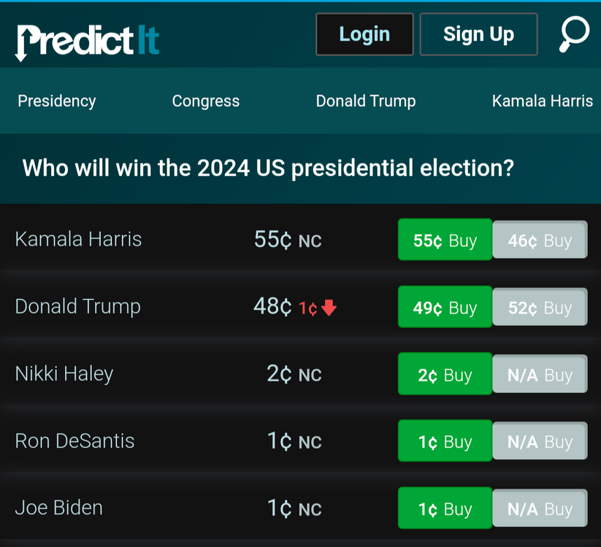Buy No on Kamala Harris at 46¢
Screen dimensions: 601x547
540,239
